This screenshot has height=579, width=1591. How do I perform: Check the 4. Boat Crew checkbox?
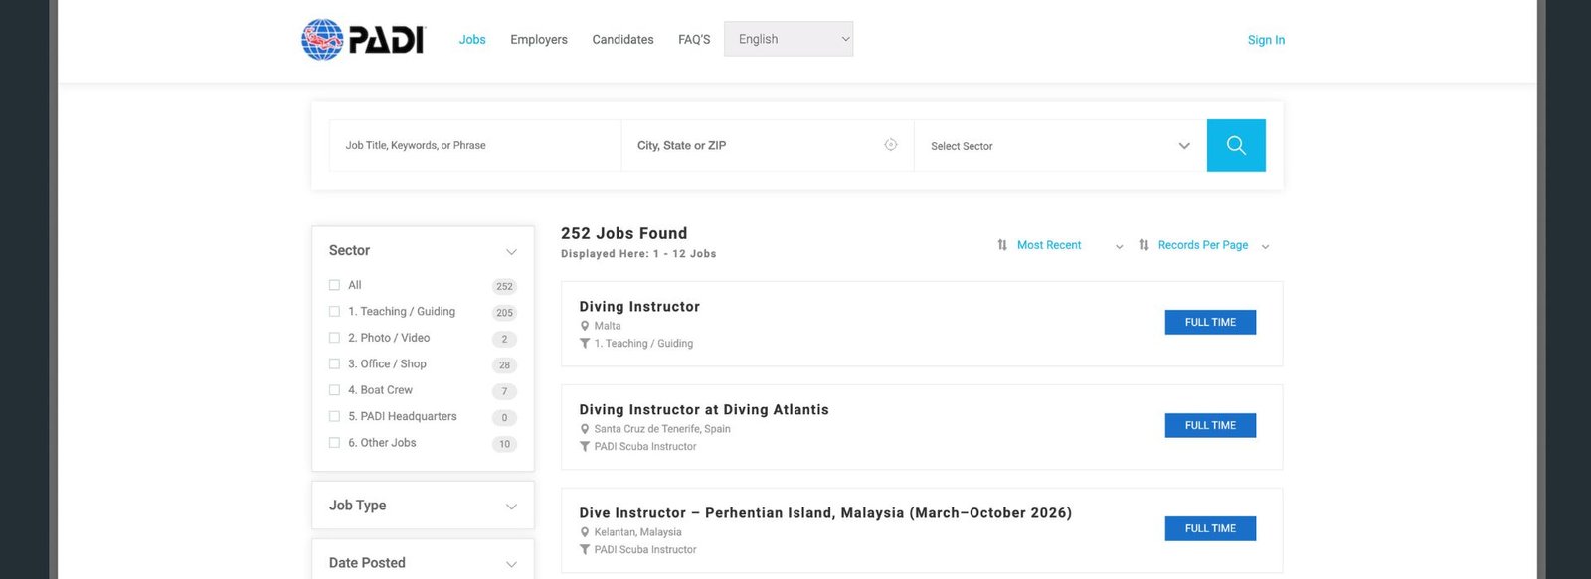click(334, 390)
